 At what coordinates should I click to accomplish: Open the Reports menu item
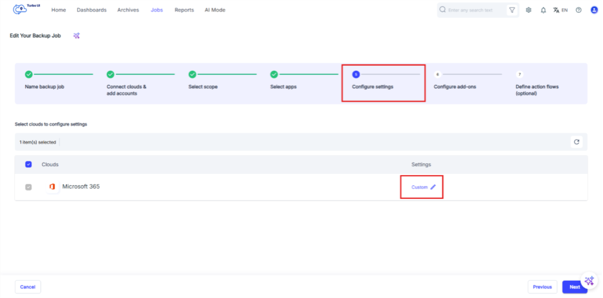click(184, 10)
